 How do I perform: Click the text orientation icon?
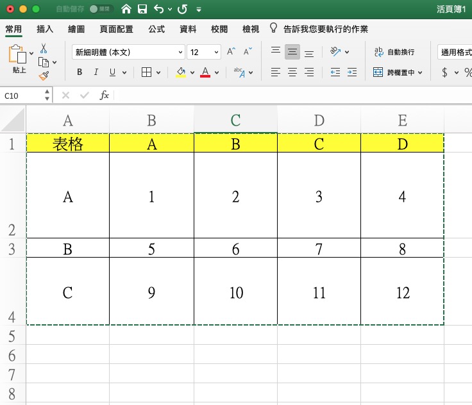335,51
